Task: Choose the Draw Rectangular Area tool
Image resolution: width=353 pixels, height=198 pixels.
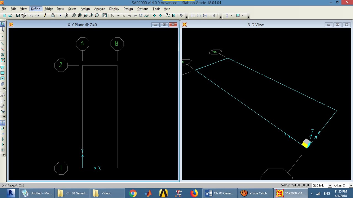Action: [x=3, y=73]
